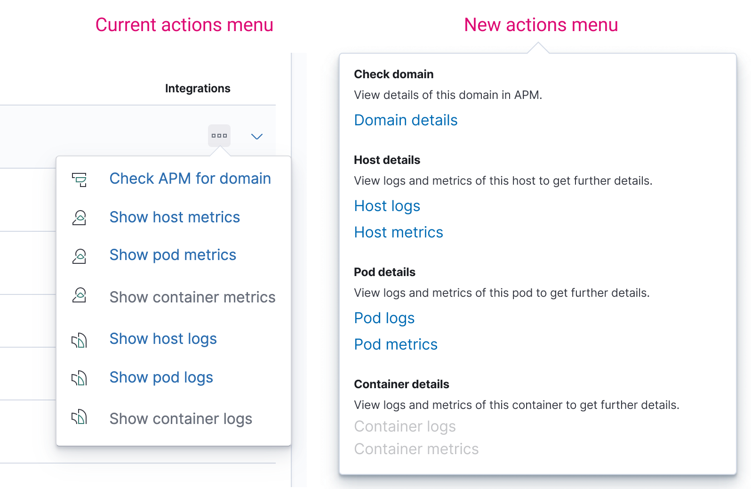Open the Pod metrics link
751x489 pixels.
point(396,344)
